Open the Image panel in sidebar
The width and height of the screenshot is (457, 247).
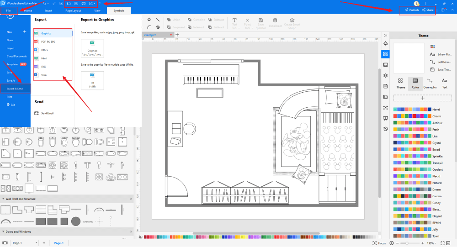pyautogui.click(x=385, y=65)
